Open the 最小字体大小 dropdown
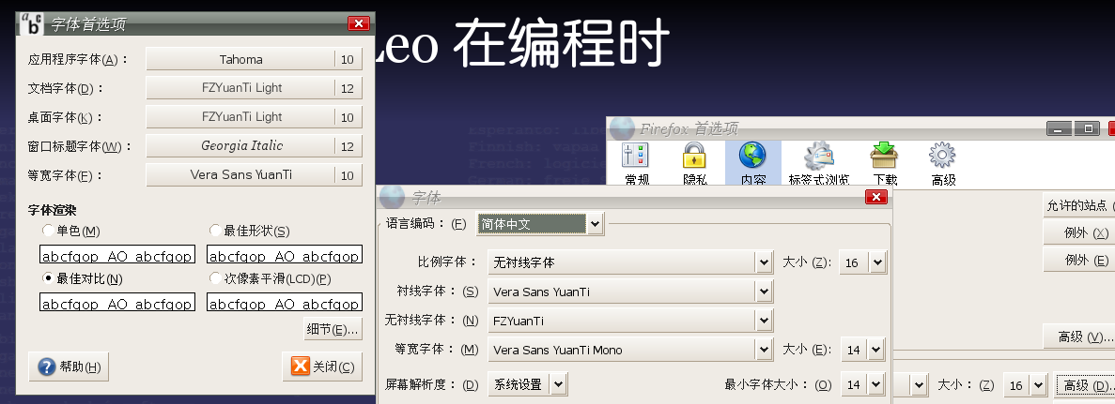Viewport: 1115px width, 404px height. (877, 384)
